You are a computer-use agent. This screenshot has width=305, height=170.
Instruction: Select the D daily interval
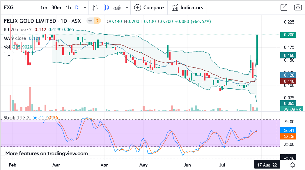pos(77,8)
